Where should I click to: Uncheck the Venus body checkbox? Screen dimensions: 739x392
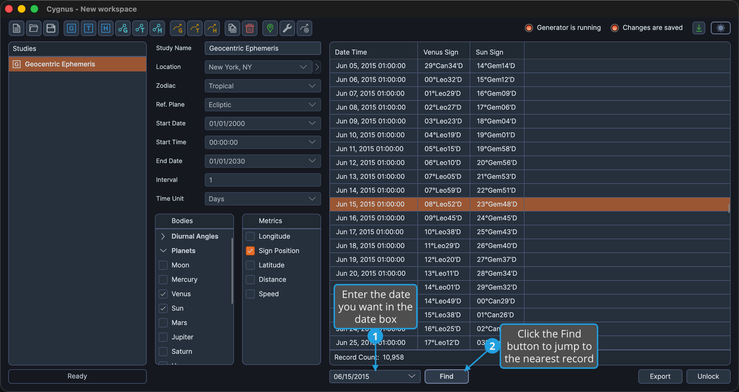[x=163, y=294]
